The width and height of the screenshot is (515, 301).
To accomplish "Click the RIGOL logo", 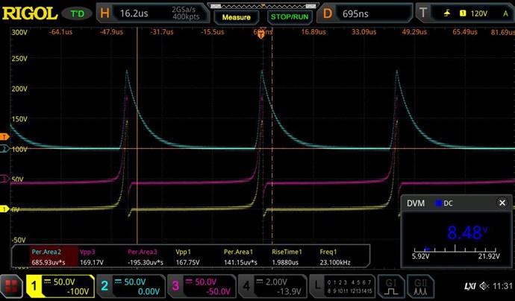I will point(30,13).
